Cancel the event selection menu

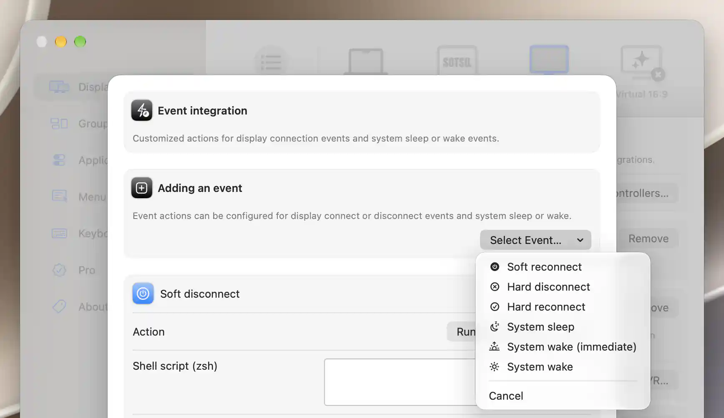pos(563,396)
